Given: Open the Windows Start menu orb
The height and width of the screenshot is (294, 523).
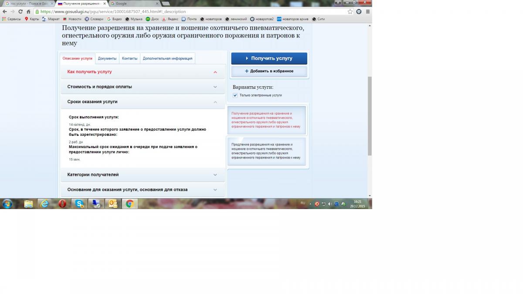Looking at the screenshot, I should click(x=8, y=203).
